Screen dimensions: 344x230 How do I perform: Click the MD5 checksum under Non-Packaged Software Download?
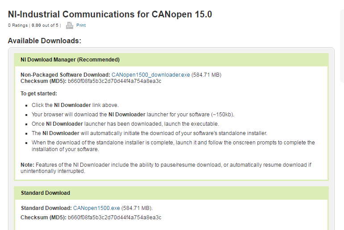[114, 81]
